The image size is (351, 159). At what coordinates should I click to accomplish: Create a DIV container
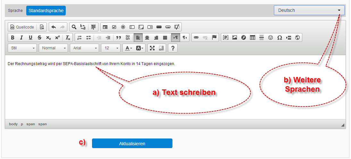(x=128, y=38)
